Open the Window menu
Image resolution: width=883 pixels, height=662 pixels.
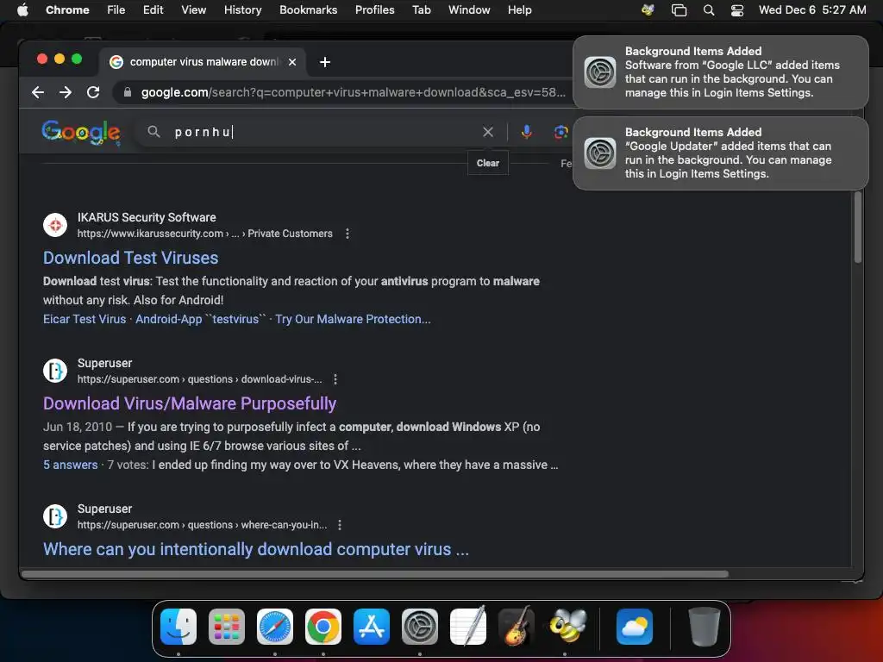[x=469, y=9]
